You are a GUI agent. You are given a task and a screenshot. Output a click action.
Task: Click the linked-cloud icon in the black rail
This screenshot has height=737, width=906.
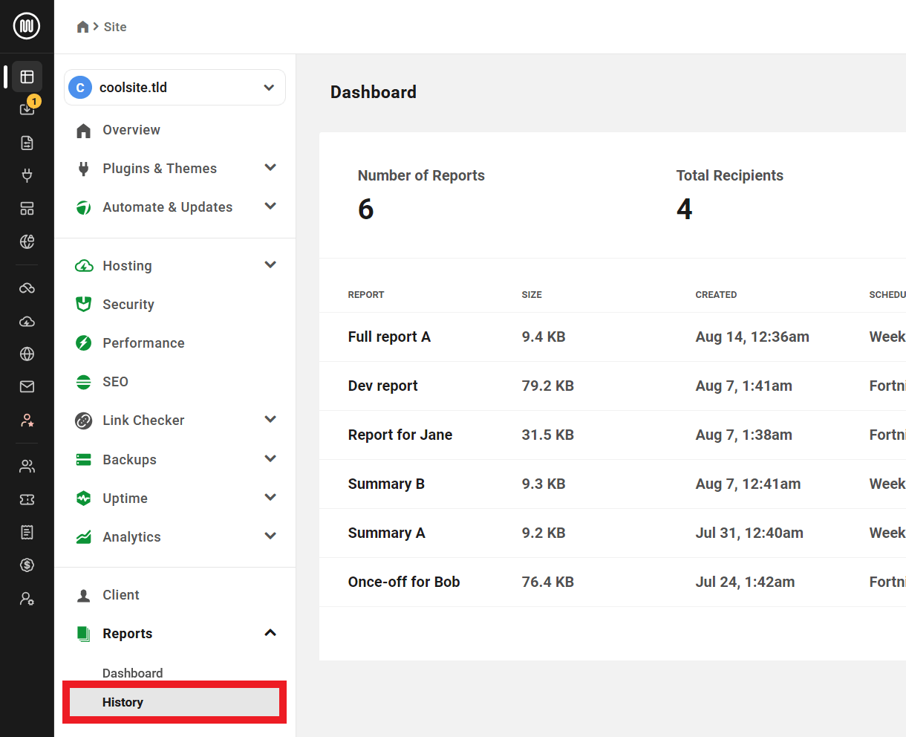click(x=27, y=288)
